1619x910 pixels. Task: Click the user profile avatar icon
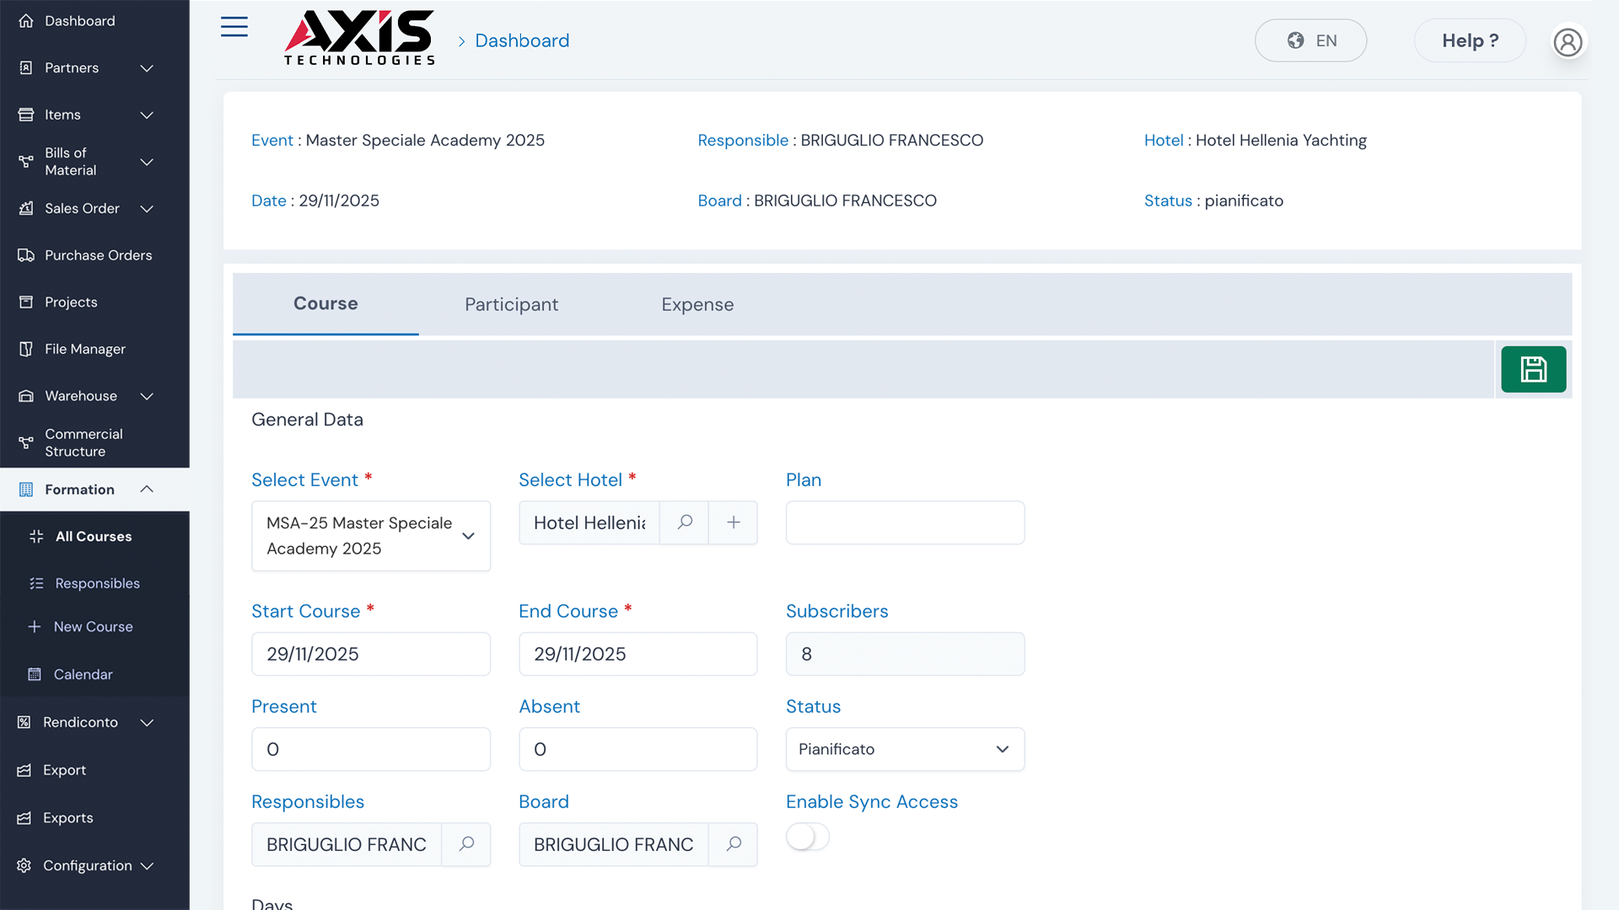pyautogui.click(x=1568, y=41)
